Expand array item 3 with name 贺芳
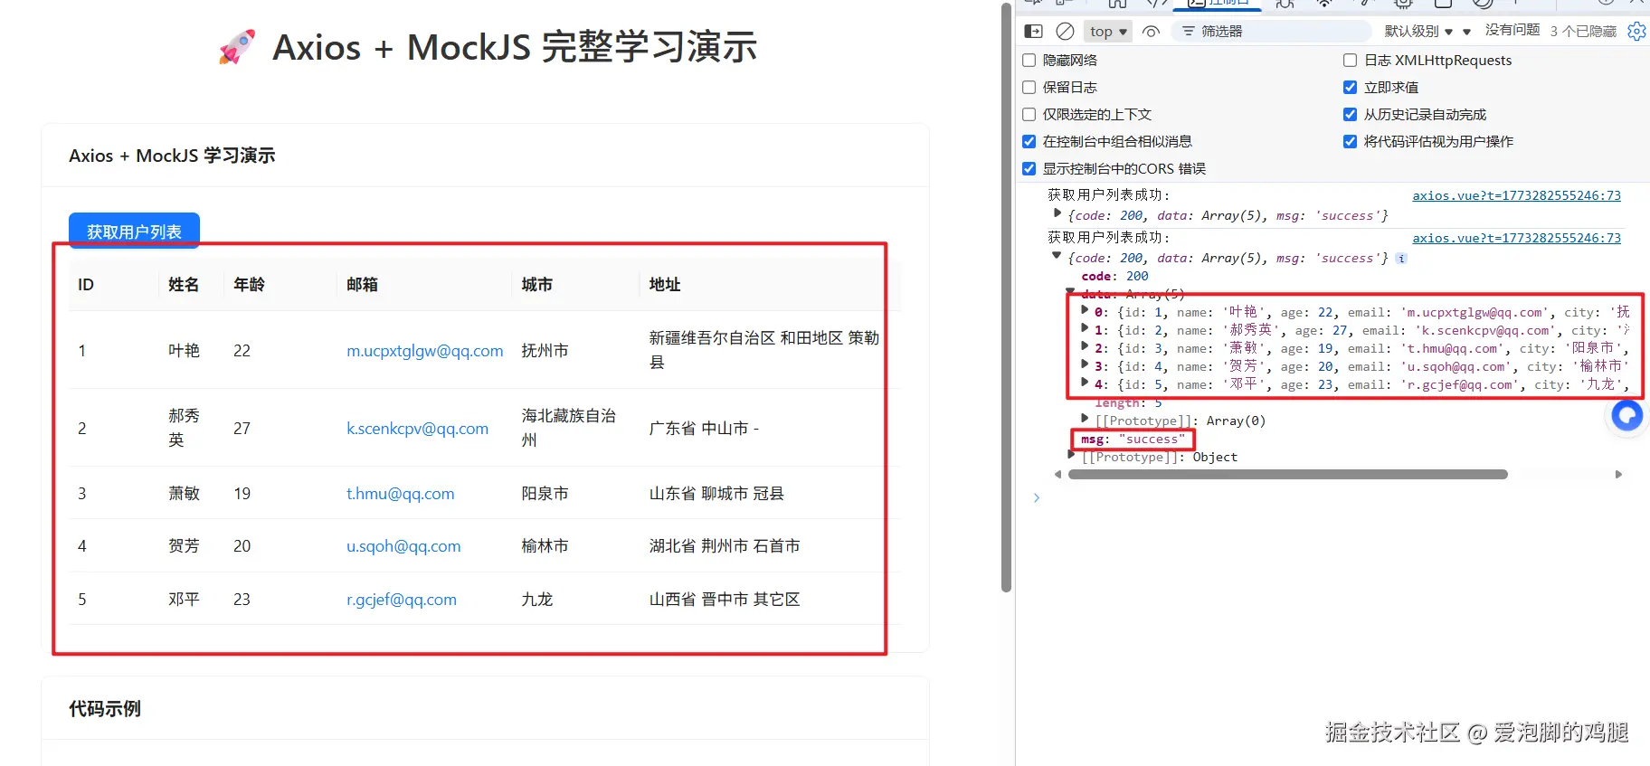 tap(1085, 364)
